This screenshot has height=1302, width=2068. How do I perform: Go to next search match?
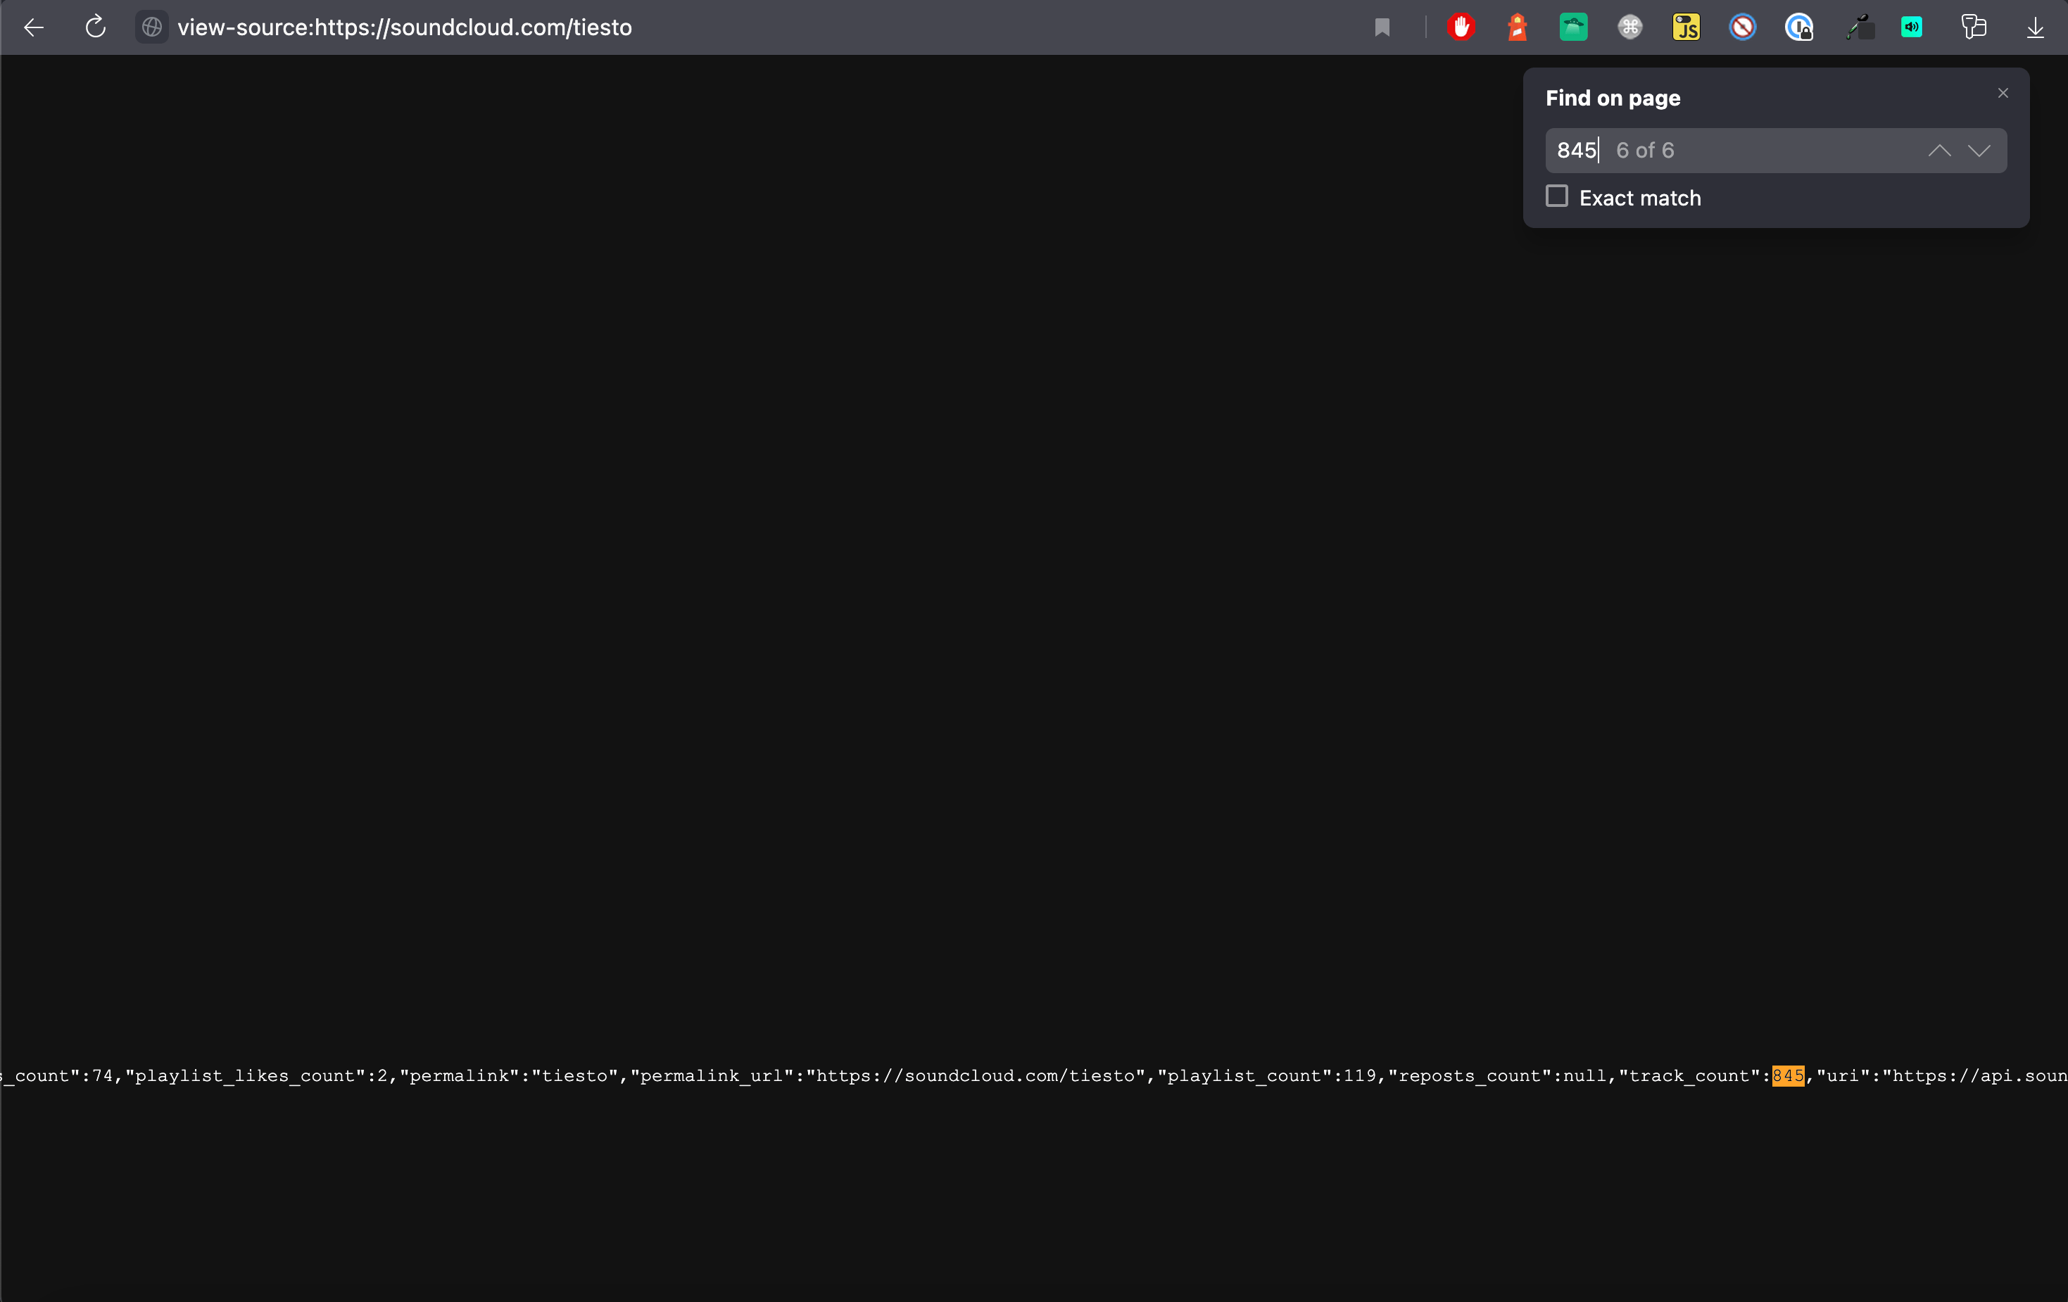[x=1979, y=151]
